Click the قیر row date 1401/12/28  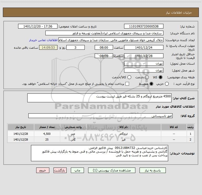[21, 140]
